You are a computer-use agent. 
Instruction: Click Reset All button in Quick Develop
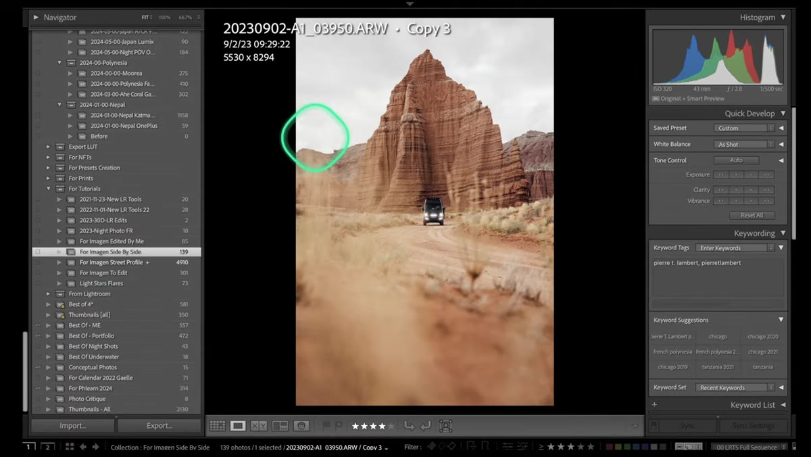752,215
